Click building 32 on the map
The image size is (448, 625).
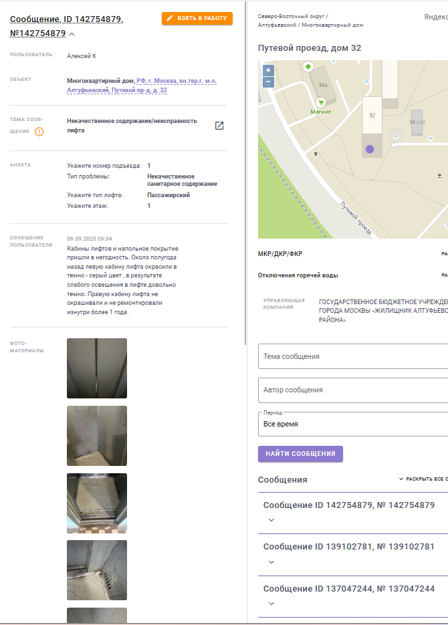tap(372, 115)
